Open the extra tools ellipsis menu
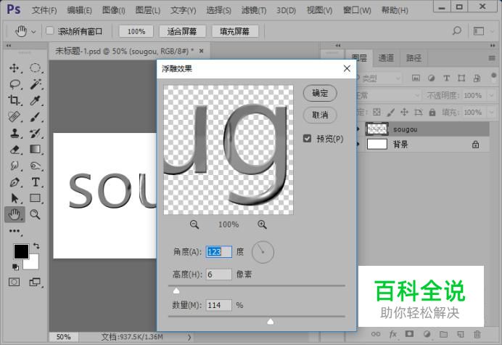Screen dimensions: 502x345 pos(15,231)
